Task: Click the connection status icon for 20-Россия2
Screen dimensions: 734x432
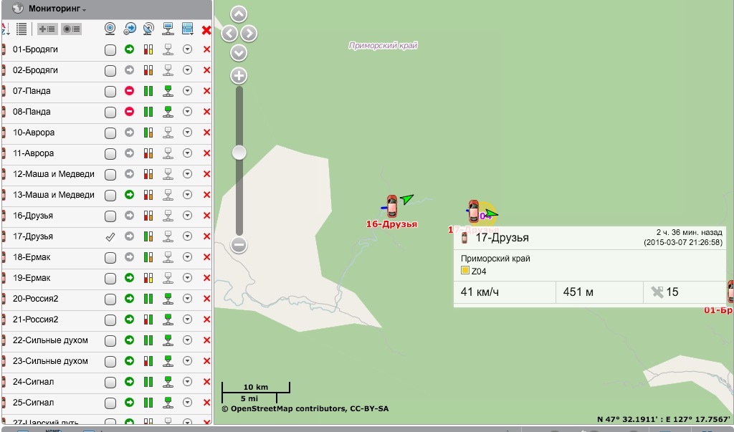Action: pyautogui.click(x=168, y=299)
